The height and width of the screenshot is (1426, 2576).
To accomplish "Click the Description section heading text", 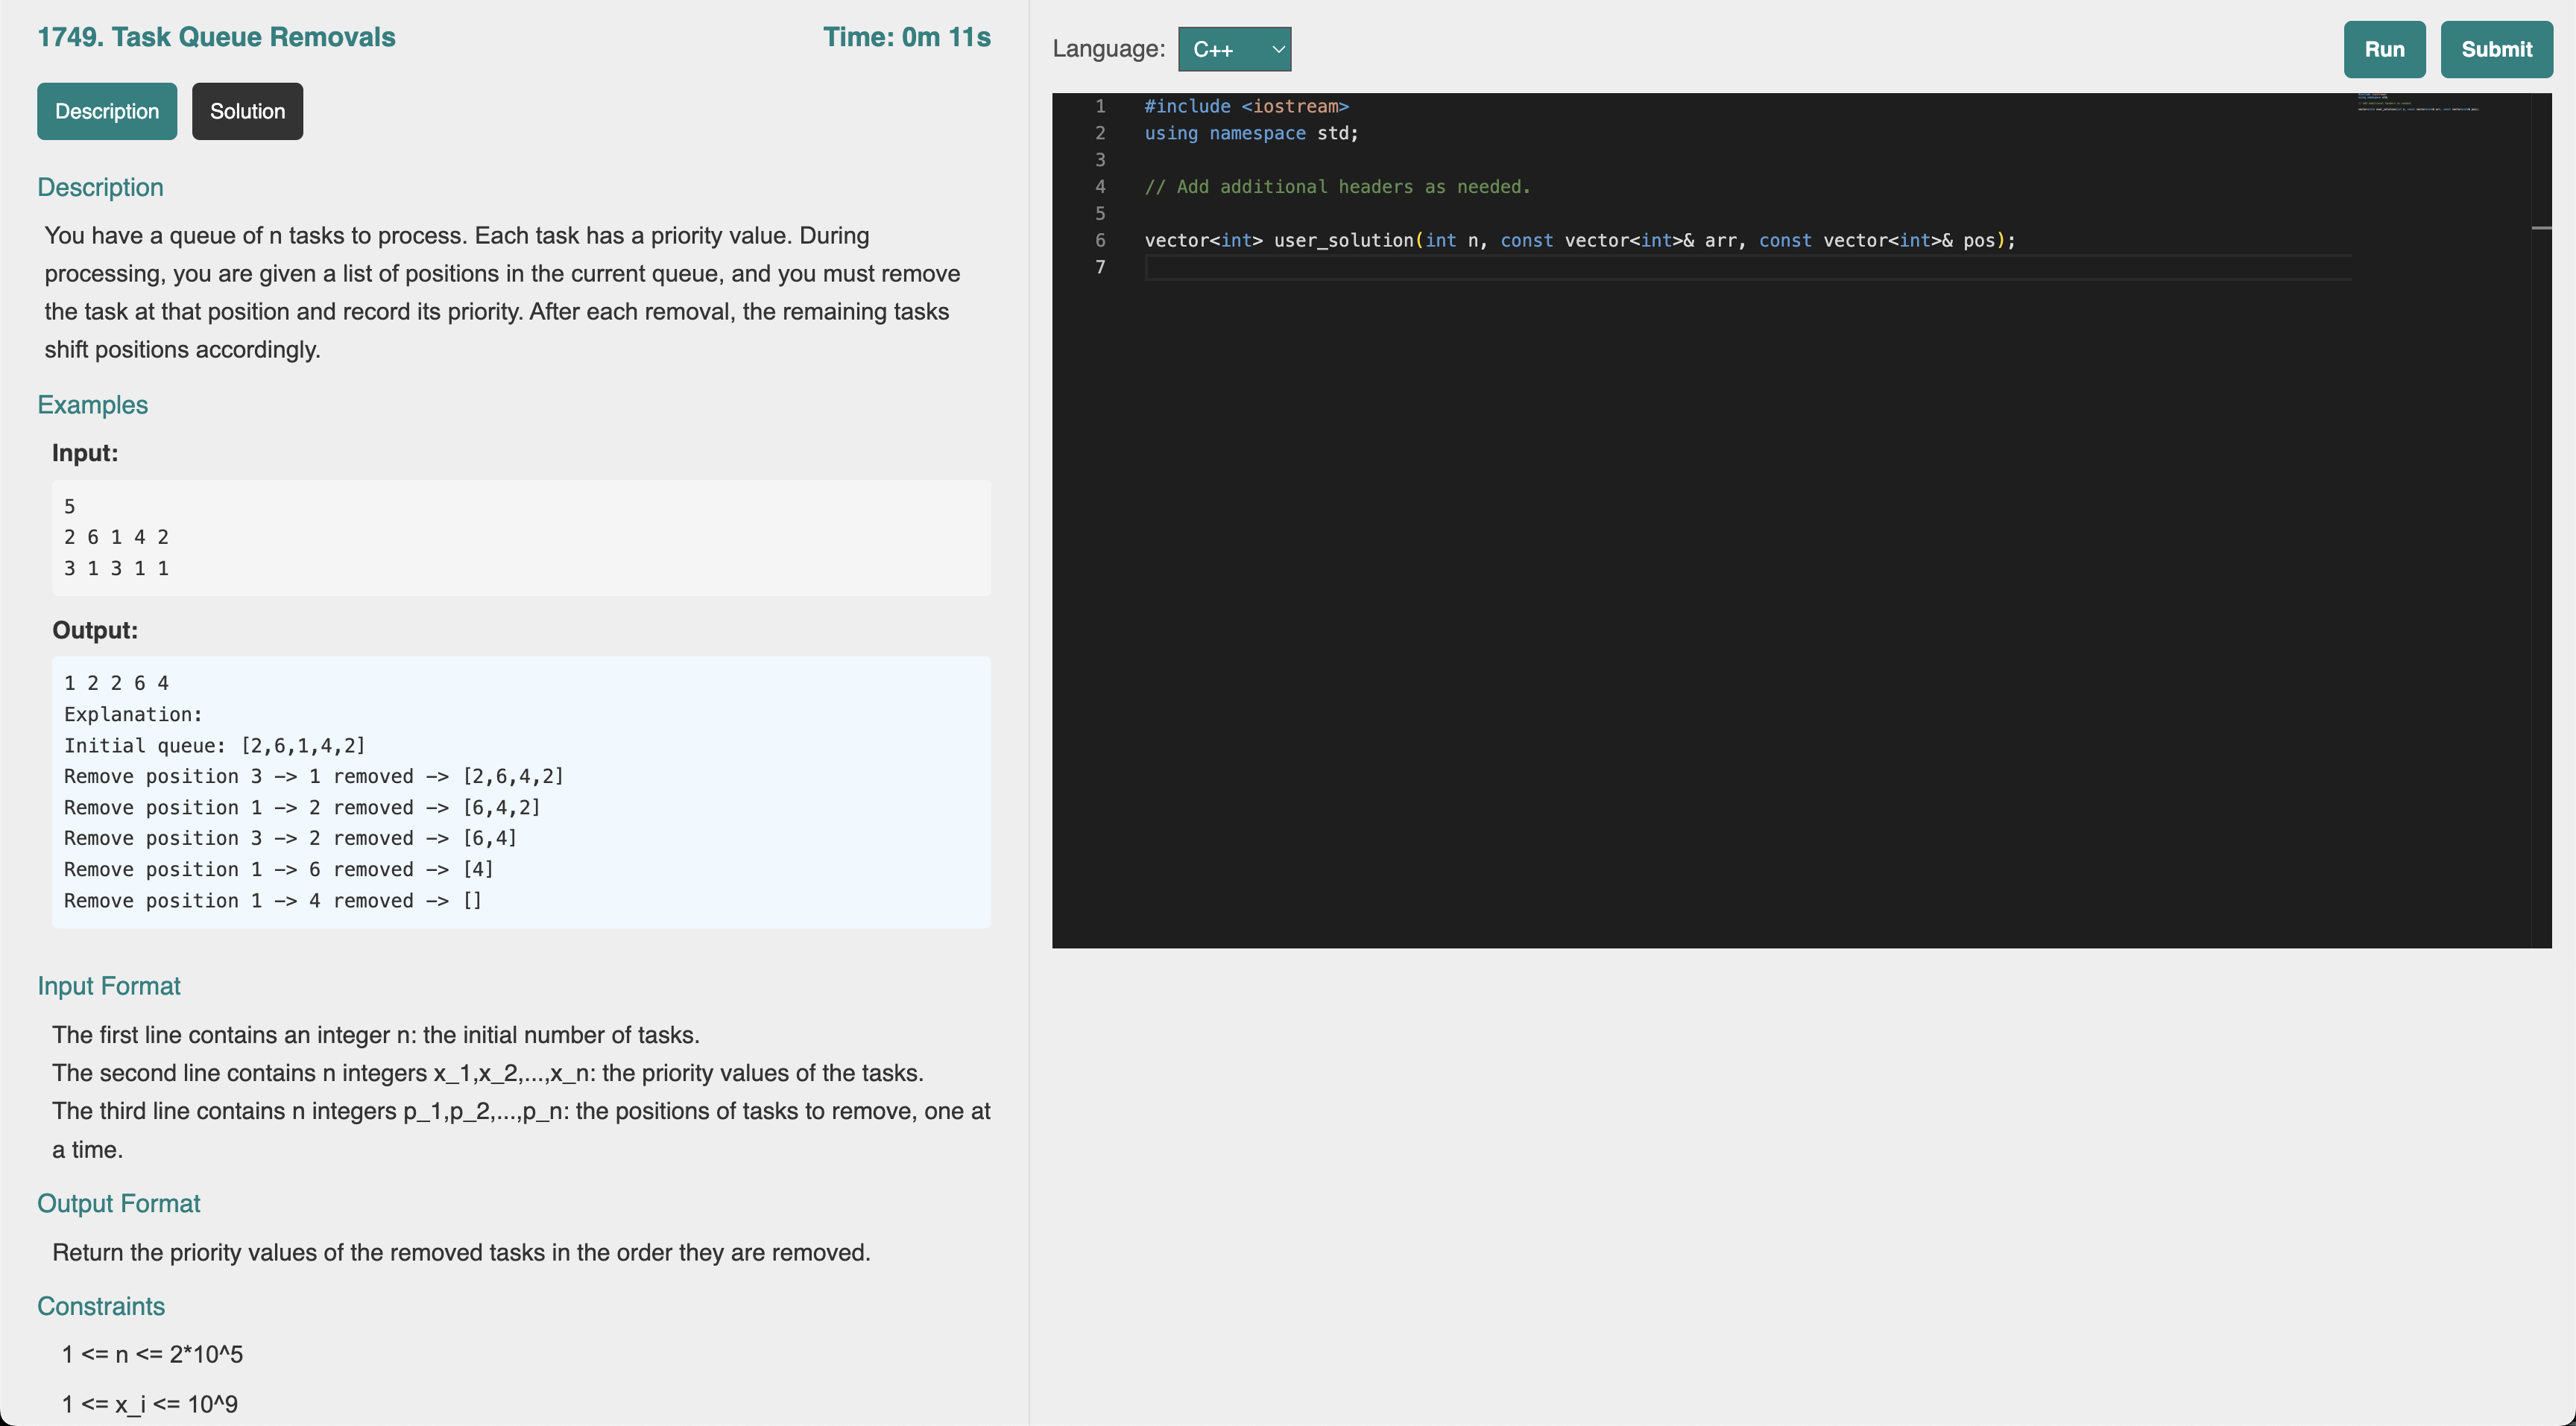I will pyautogui.click(x=100, y=188).
